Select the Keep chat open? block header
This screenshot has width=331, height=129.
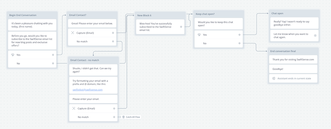[218, 14]
